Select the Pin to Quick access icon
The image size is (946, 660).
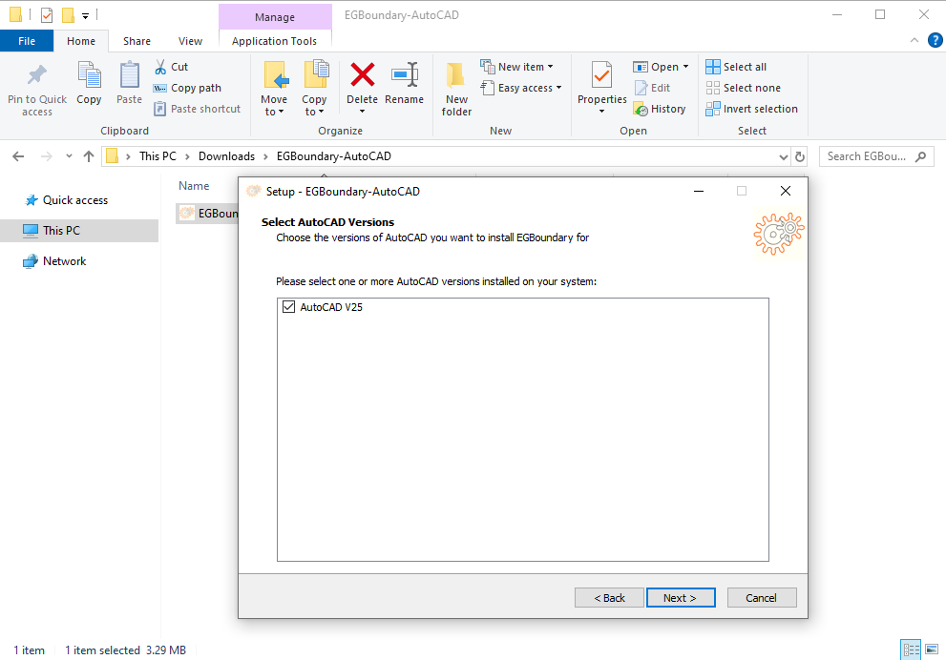37,74
